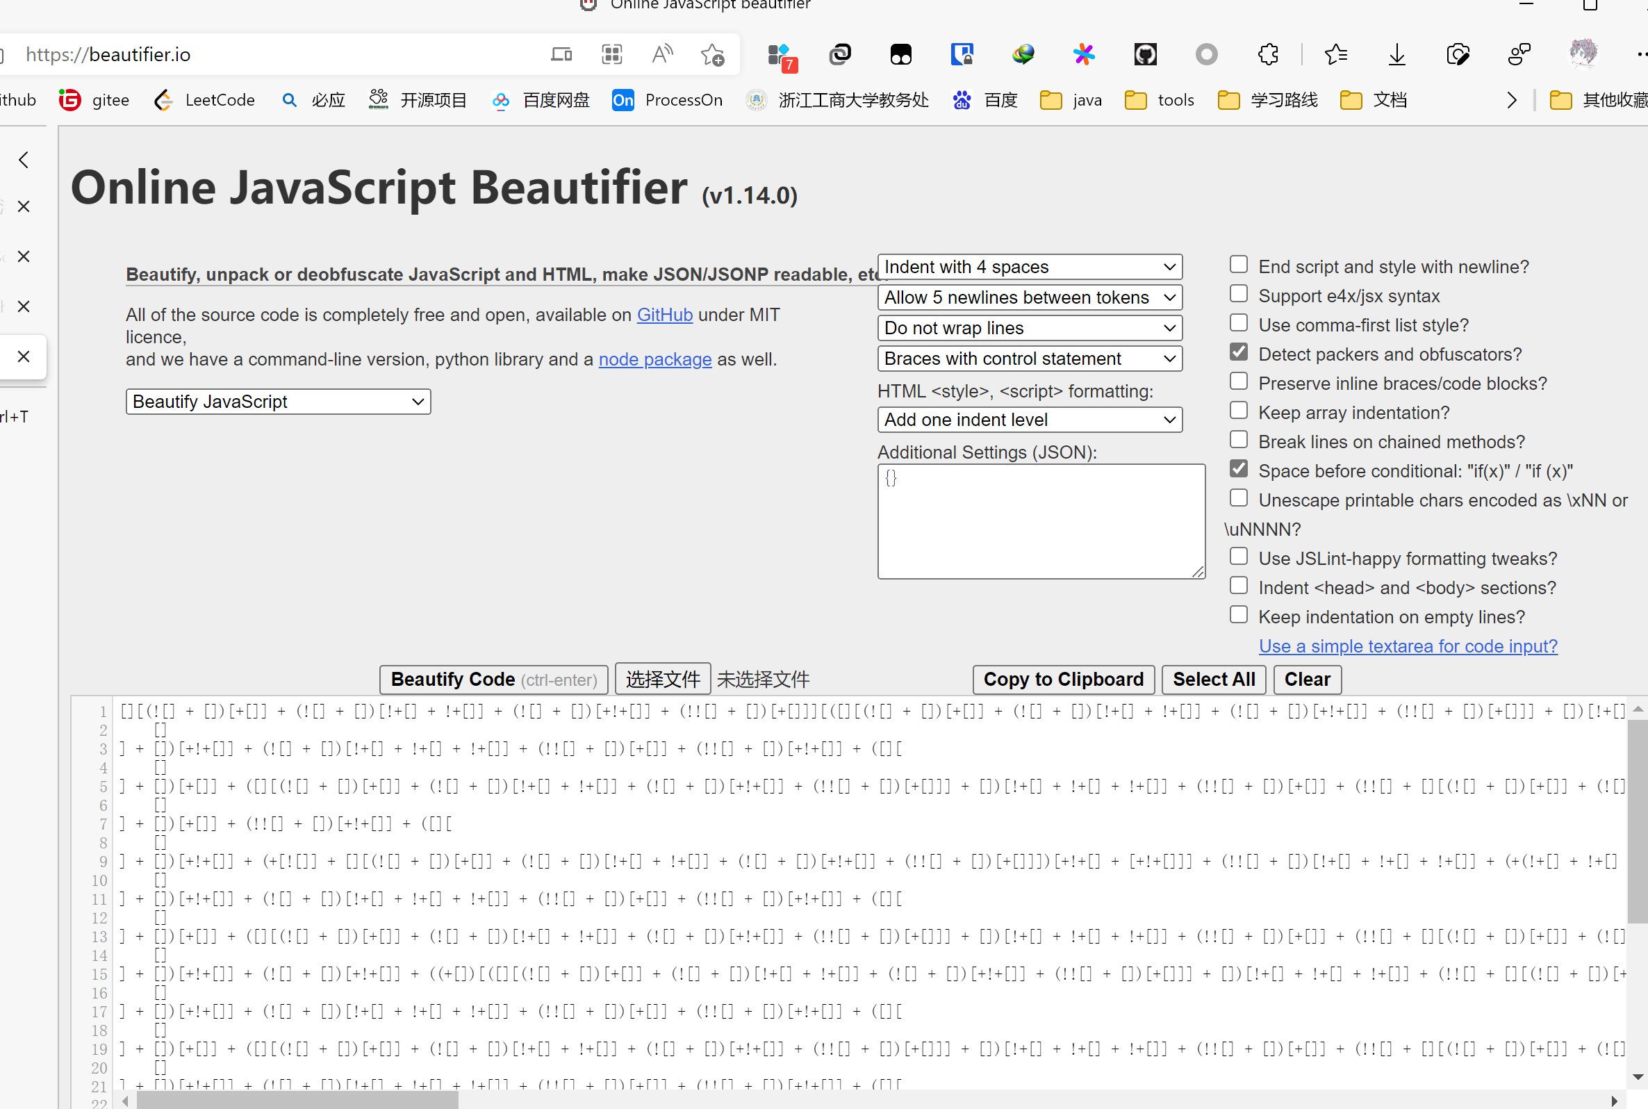Click the editor horizontal scrollbar thumb
The image size is (1648, 1109).
[x=297, y=1100]
